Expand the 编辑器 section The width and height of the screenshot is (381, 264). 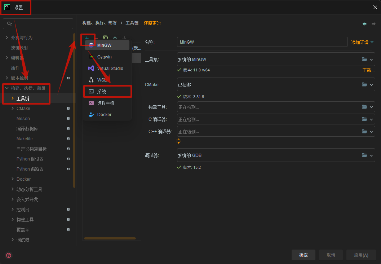(x=7, y=58)
